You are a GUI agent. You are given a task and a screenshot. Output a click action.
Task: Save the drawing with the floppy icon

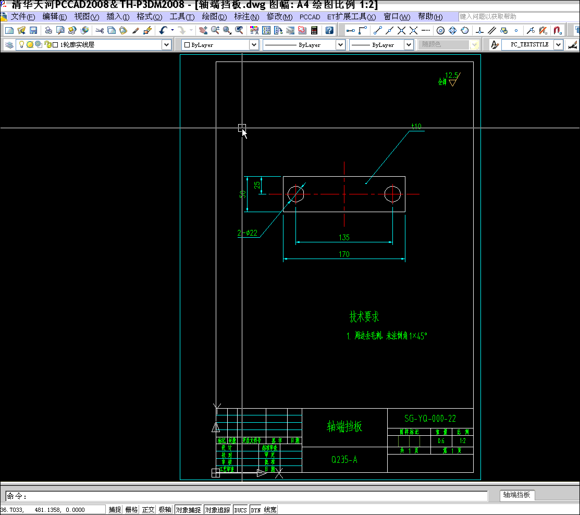click(33, 30)
